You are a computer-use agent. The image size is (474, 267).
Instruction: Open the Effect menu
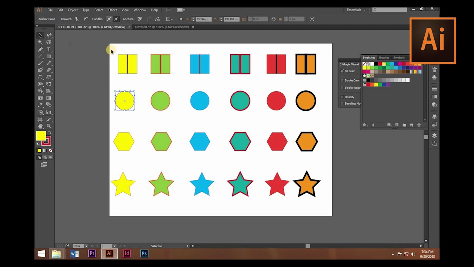click(x=113, y=10)
